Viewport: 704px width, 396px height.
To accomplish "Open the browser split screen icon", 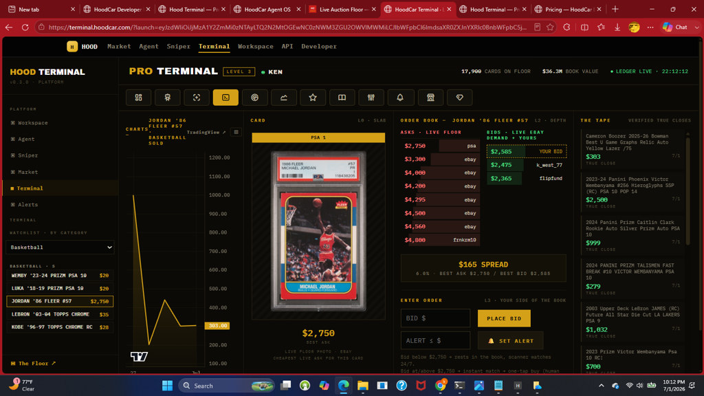I will (584, 27).
